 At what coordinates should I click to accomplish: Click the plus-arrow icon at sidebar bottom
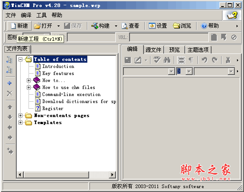pyautogui.click(x=10, y=151)
